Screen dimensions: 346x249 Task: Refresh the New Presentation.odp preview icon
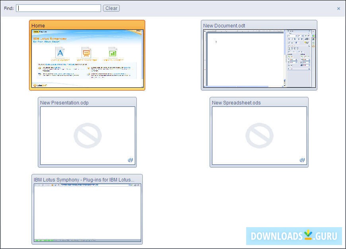point(130,160)
